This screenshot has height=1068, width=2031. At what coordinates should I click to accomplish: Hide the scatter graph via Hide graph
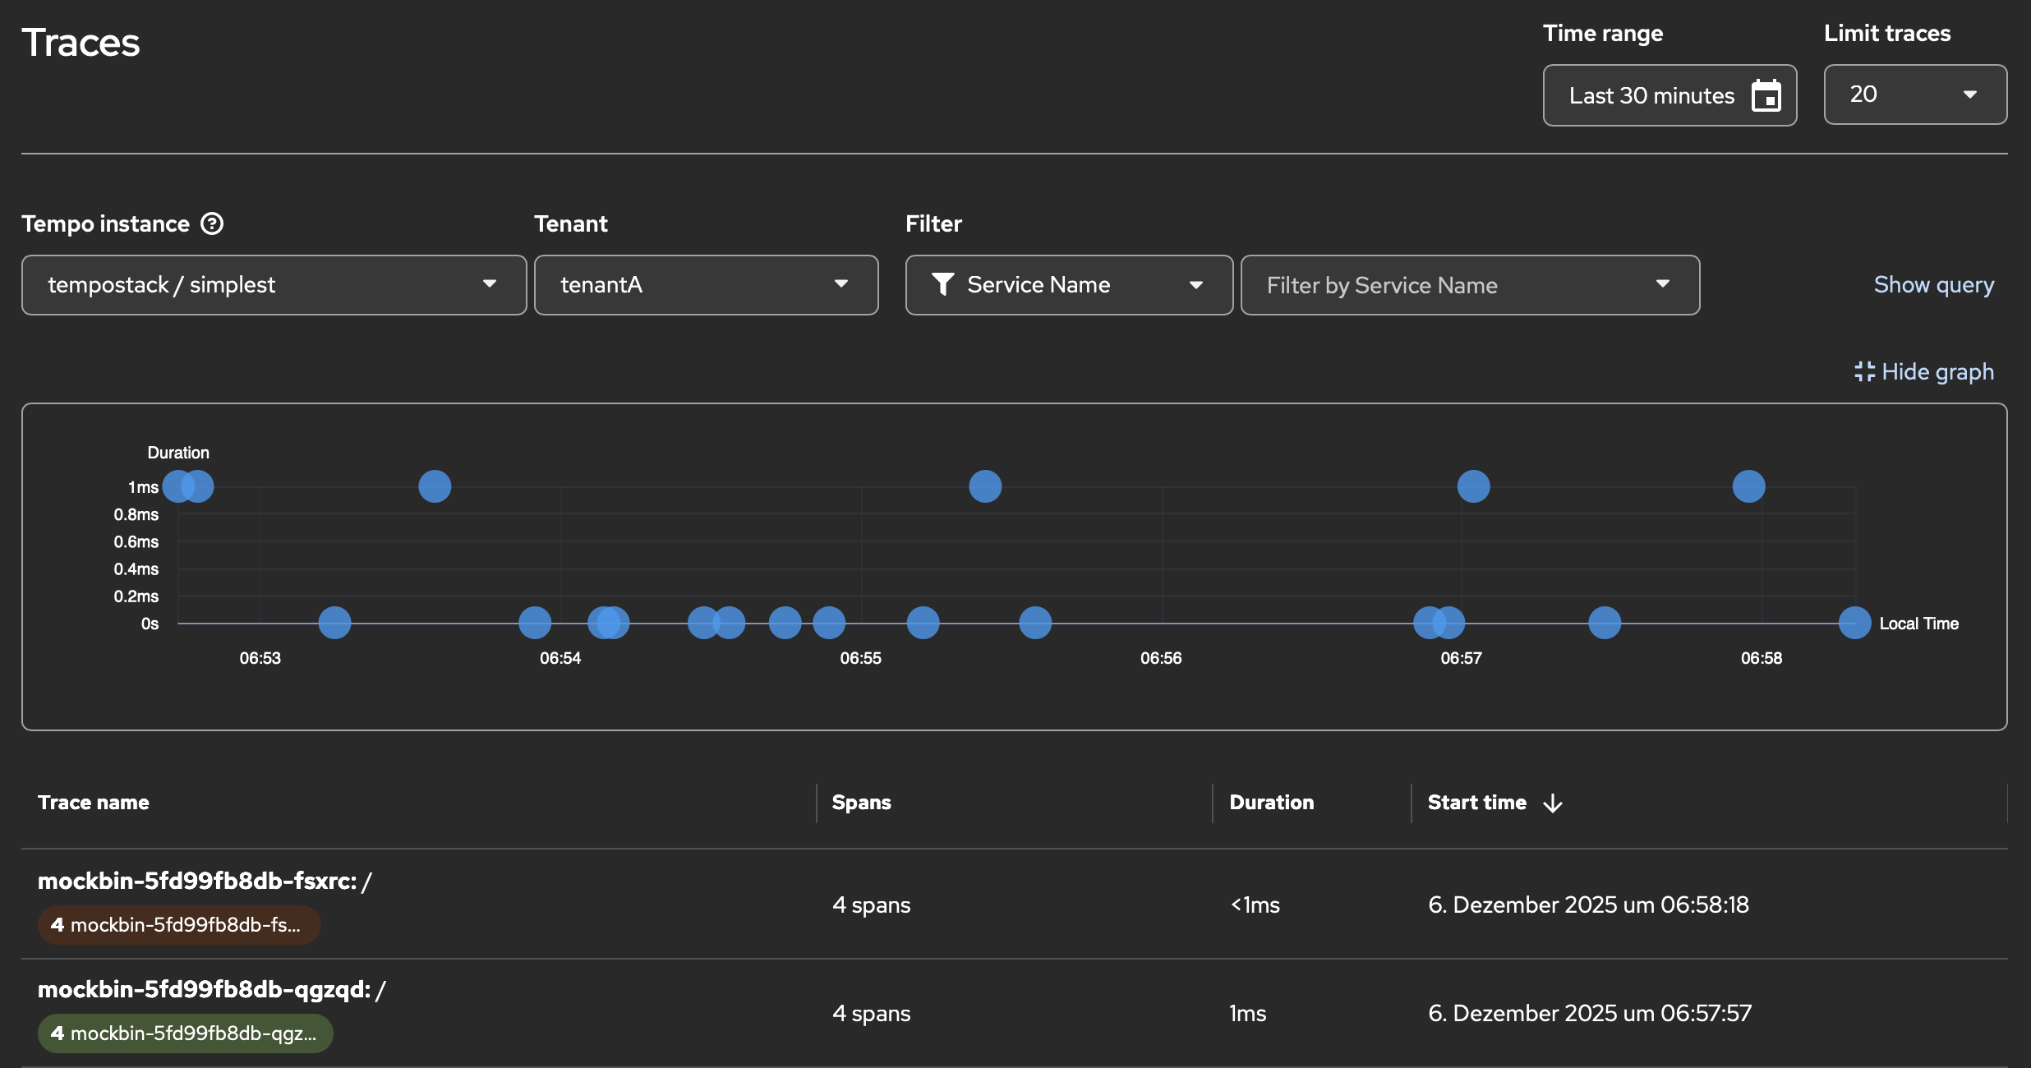point(1937,371)
